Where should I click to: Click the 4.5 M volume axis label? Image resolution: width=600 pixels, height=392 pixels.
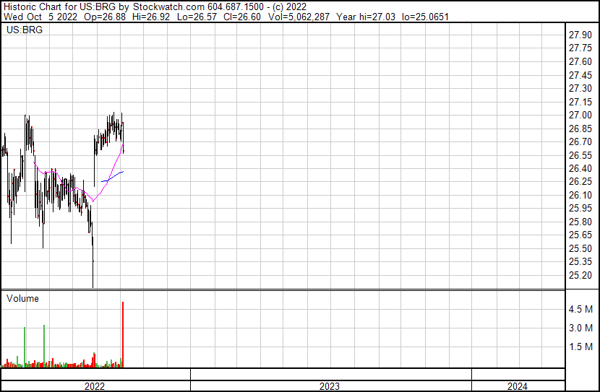click(580, 310)
